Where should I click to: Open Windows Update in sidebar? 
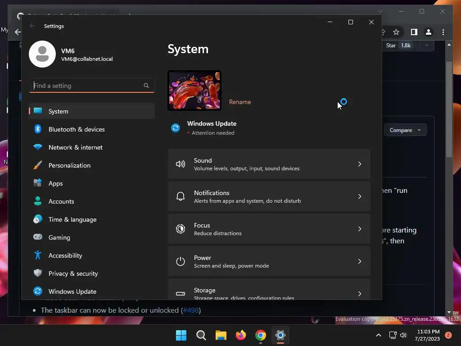coord(92,291)
